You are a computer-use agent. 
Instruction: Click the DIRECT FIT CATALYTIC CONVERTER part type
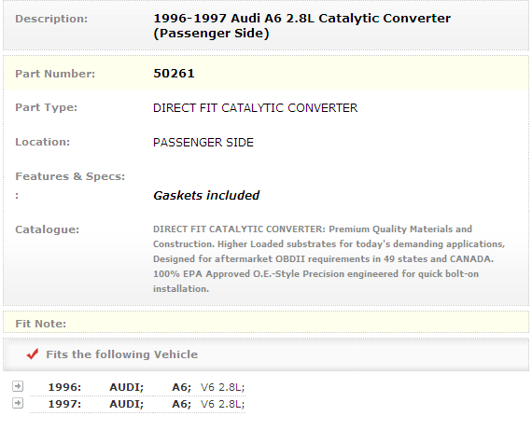[255, 108]
